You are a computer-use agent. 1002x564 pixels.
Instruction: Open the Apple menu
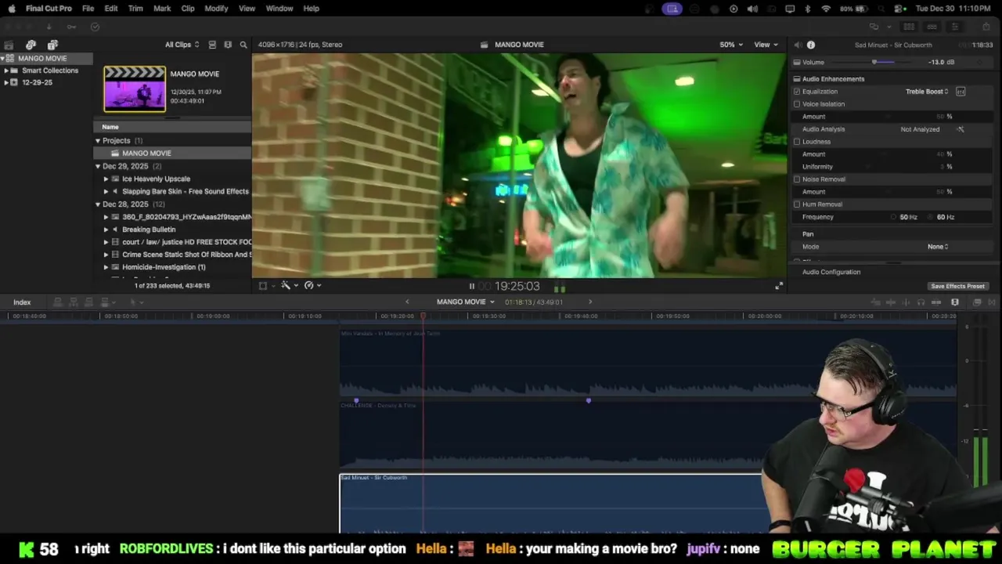click(12, 9)
